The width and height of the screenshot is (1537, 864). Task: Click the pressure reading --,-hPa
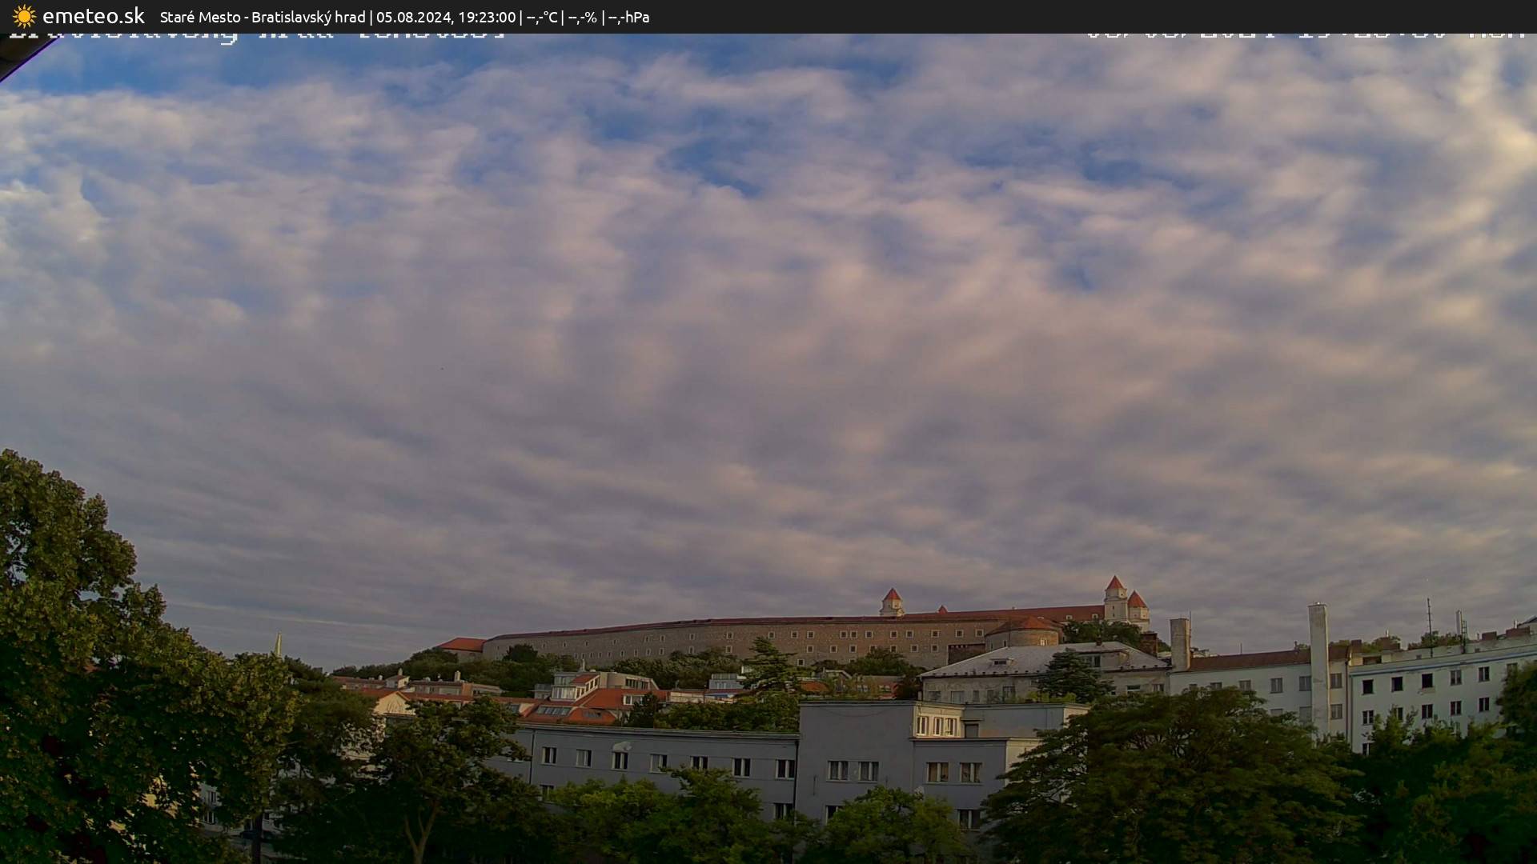(628, 17)
